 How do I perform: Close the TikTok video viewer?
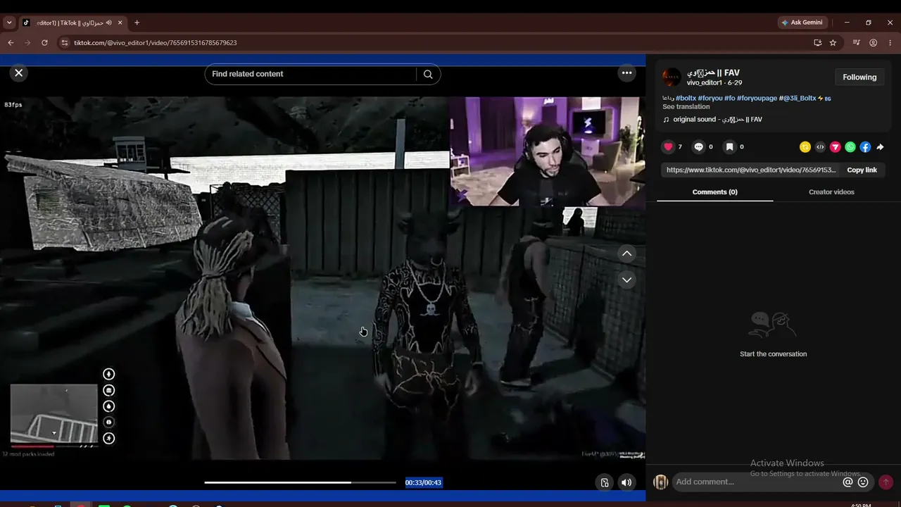pyautogui.click(x=19, y=73)
